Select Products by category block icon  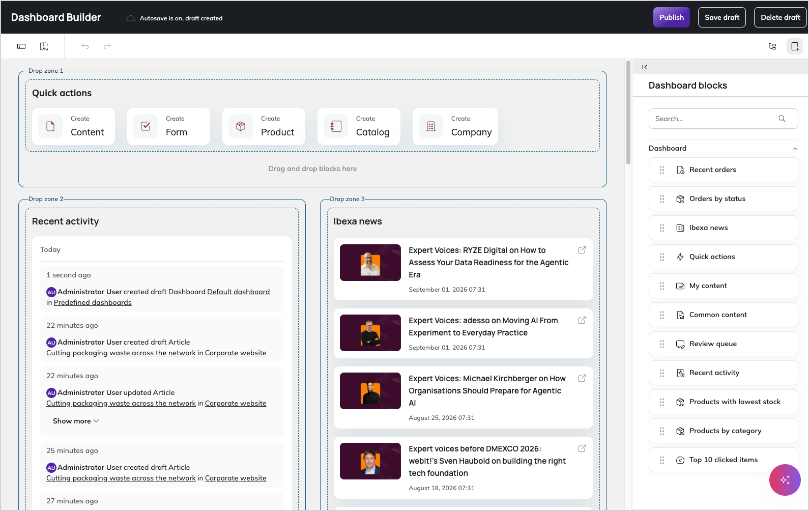click(x=680, y=431)
